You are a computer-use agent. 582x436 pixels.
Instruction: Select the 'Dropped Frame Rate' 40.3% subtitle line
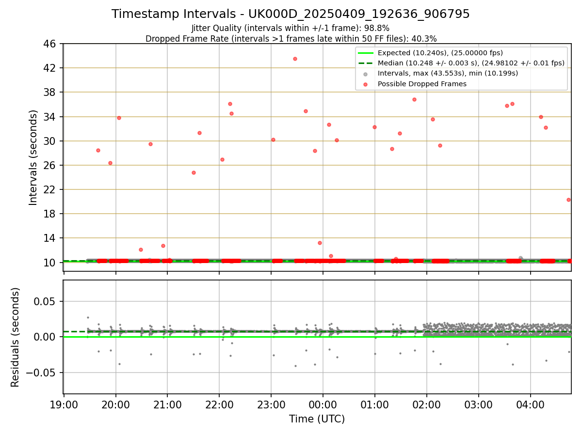point(291,39)
